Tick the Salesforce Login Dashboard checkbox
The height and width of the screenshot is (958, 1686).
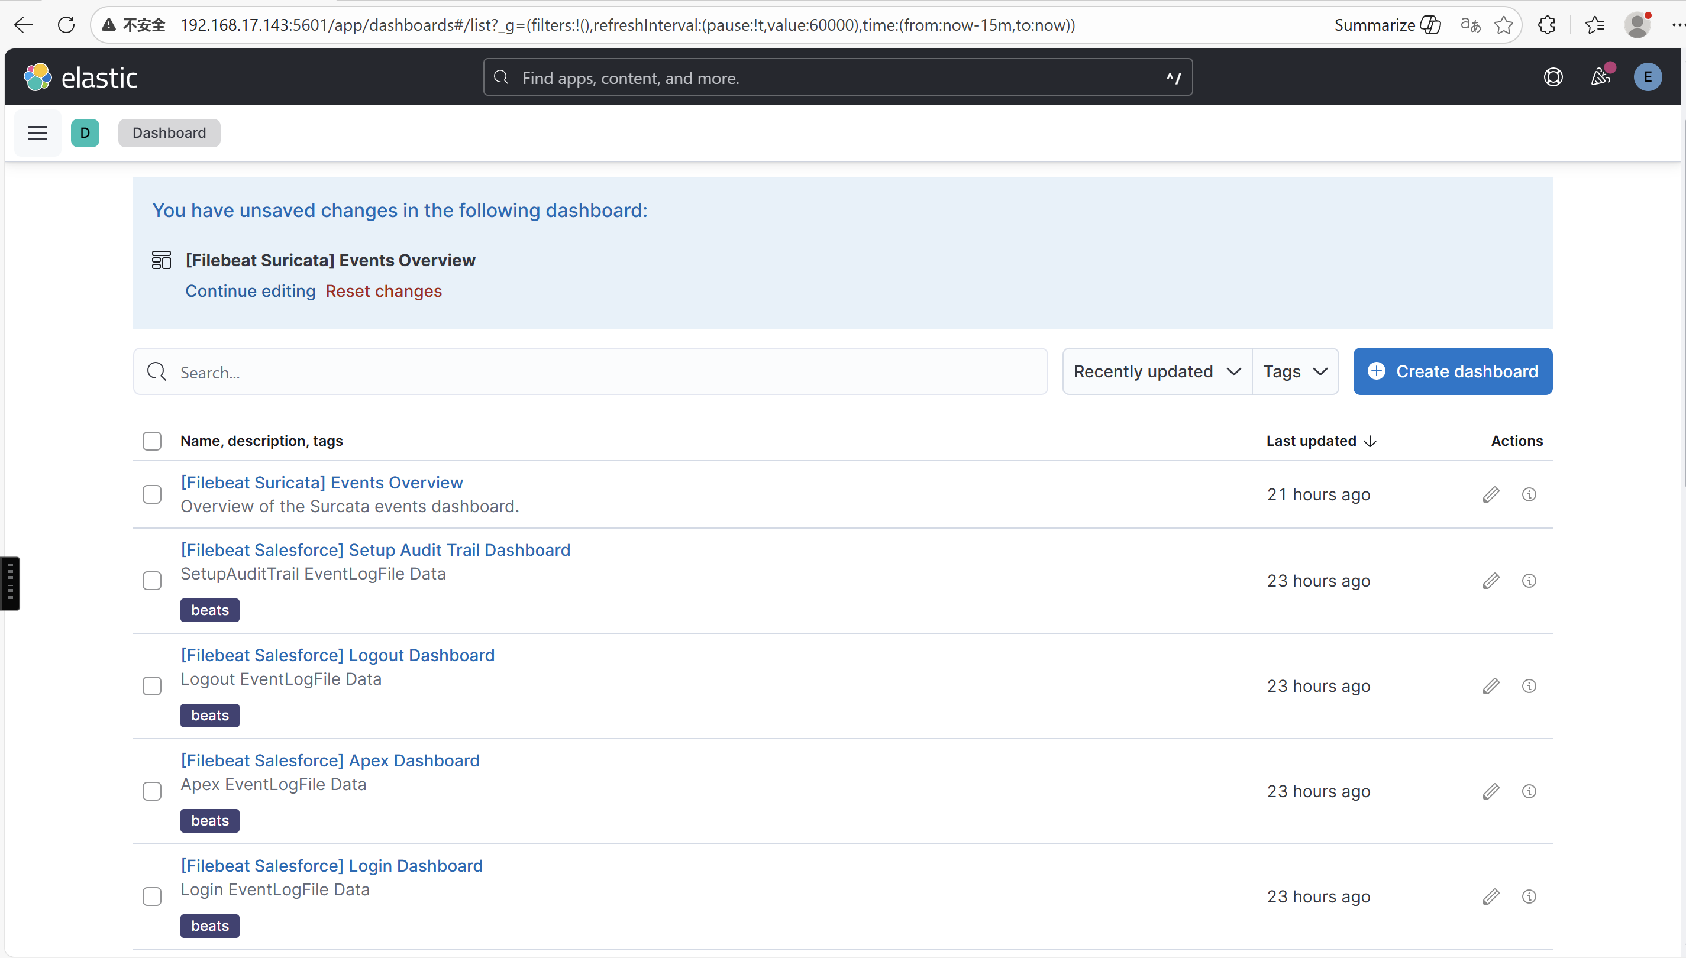[152, 897]
